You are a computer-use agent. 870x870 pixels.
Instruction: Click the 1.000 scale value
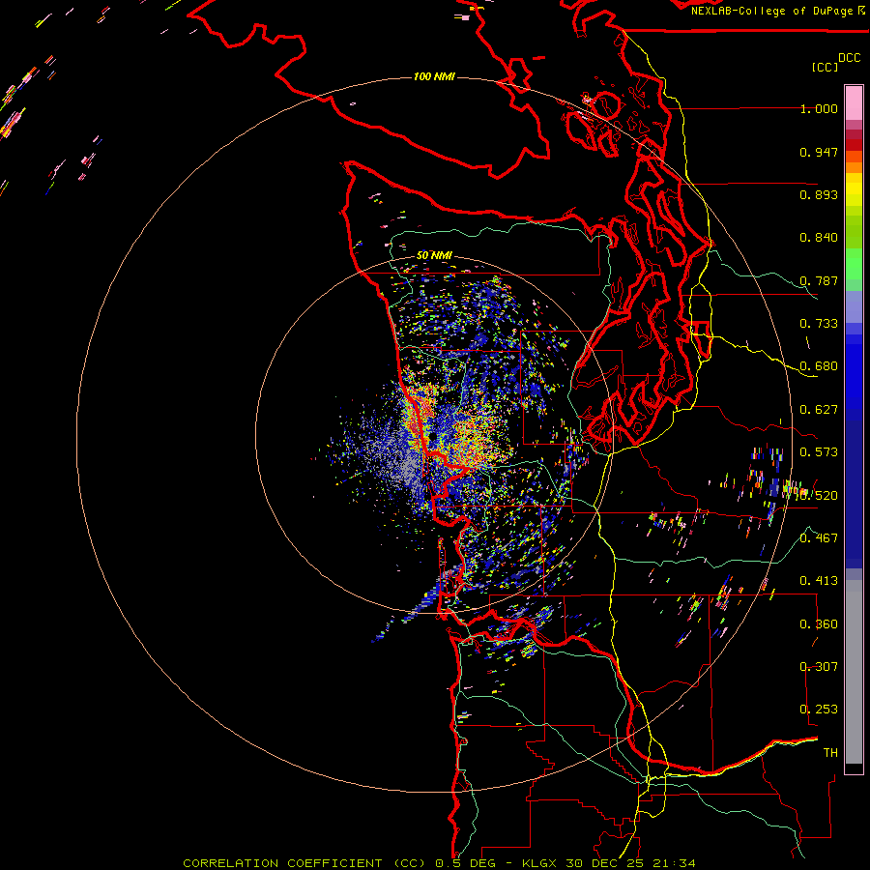(819, 108)
